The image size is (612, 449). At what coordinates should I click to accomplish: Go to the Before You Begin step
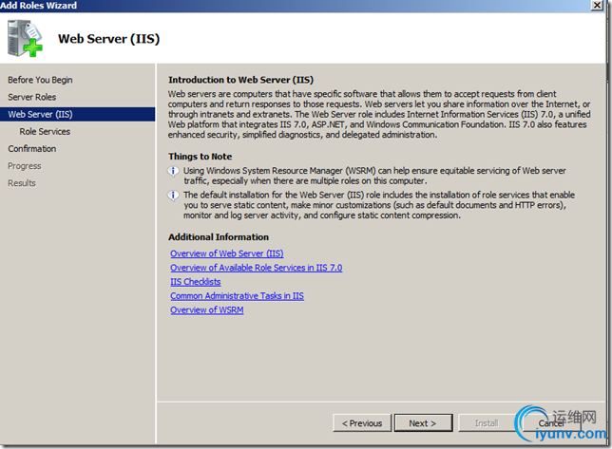pyautogui.click(x=40, y=80)
